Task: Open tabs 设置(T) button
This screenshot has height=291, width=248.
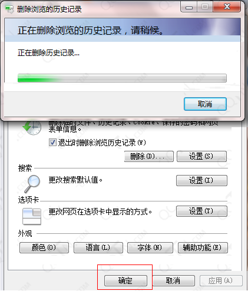Action: point(201,211)
